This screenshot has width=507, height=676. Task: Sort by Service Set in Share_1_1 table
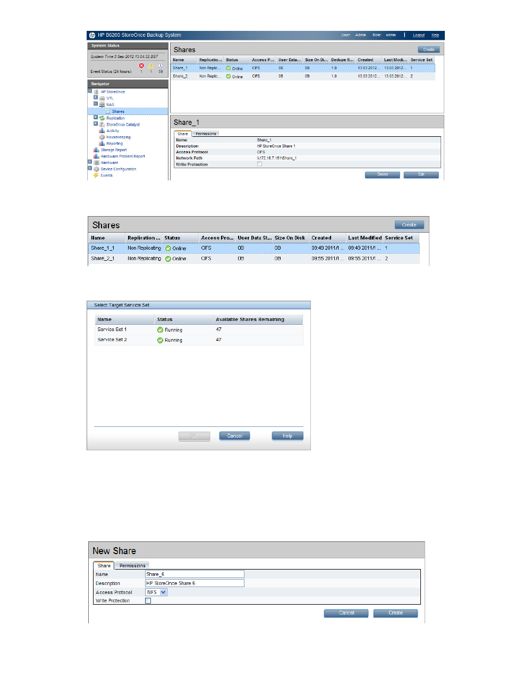(401, 238)
